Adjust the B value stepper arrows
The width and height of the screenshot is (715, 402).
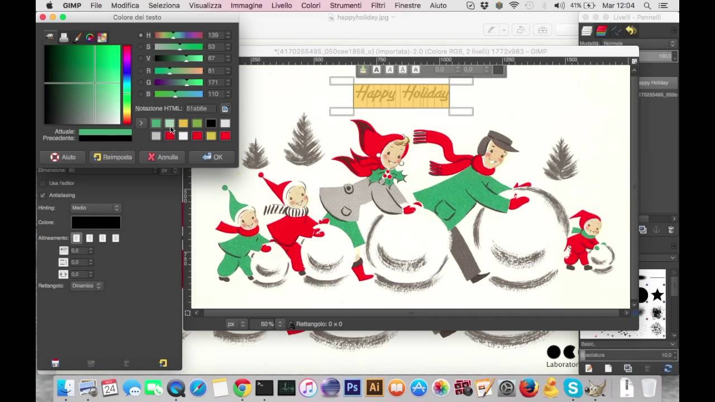tap(228, 94)
